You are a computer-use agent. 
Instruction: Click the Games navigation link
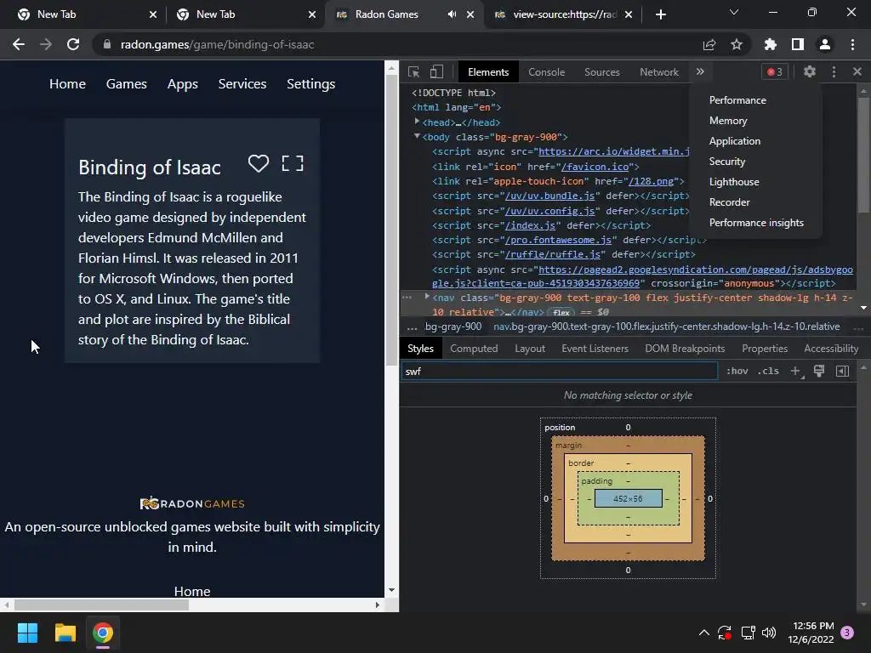[126, 84]
